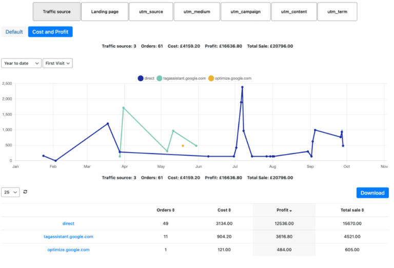This screenshot has width=394, height=268.
Task: Click the Cost value 904.20
Action: pyautogui.click(x=224, y=237)
